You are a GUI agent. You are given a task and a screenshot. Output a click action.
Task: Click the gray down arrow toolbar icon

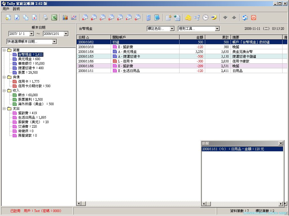coord(225,17)
